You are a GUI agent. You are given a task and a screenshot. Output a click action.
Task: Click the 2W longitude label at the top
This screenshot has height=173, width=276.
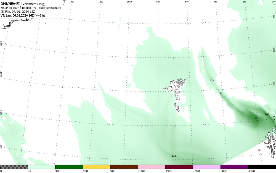pyautogui.click(x=244, y=2)
